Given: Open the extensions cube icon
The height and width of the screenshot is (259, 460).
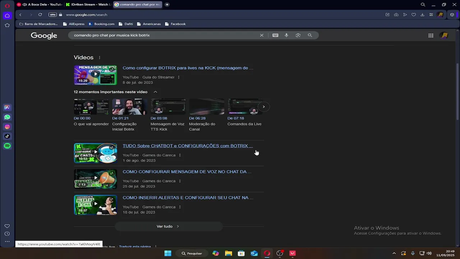Looking at the screenshot, I should pyautogui.click(x=452, y=15).
